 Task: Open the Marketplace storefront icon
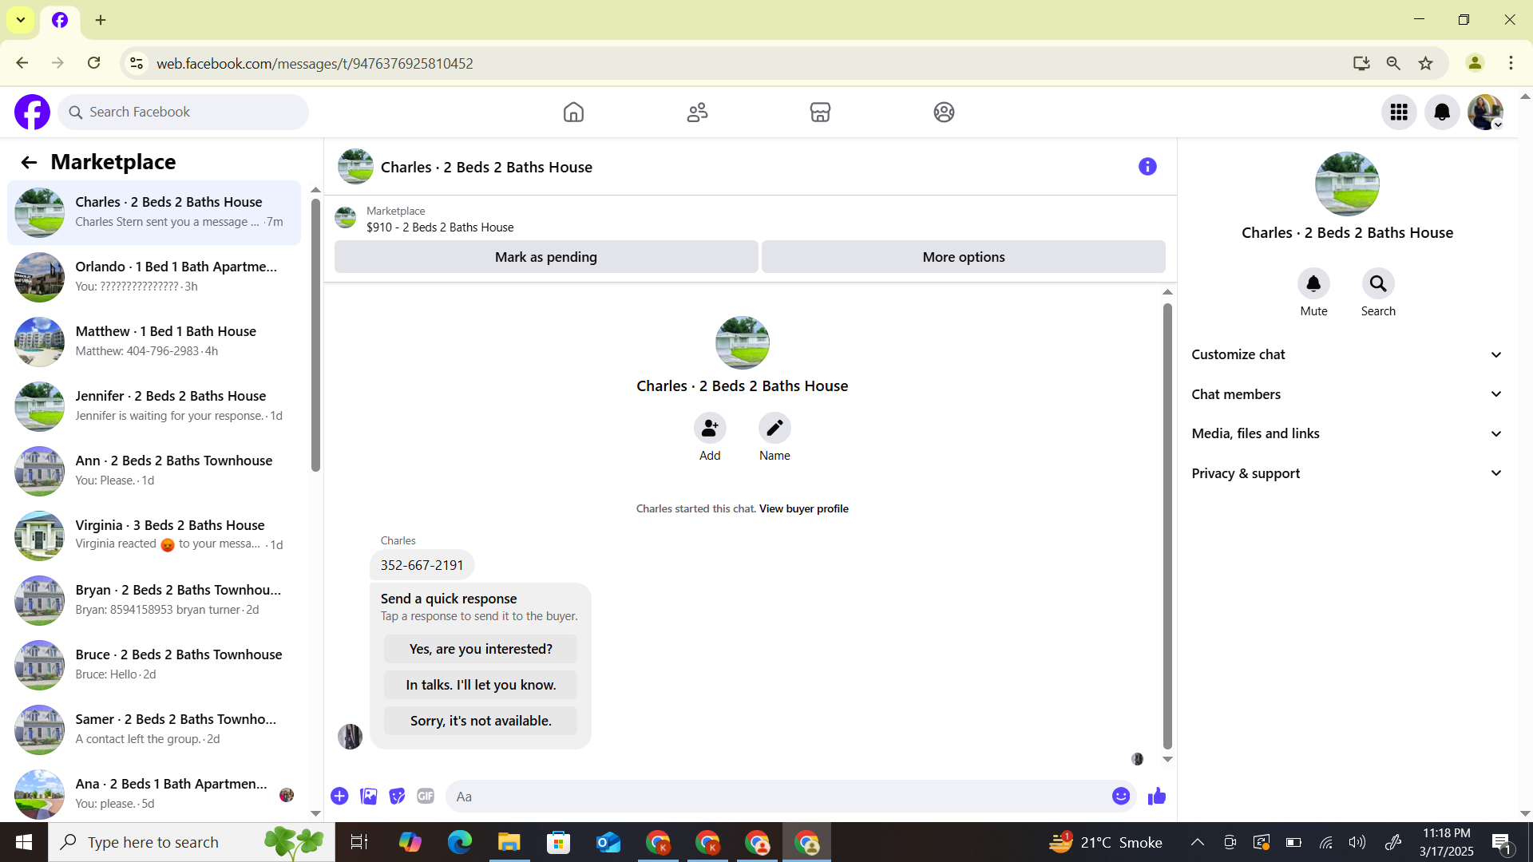point(820,112)
